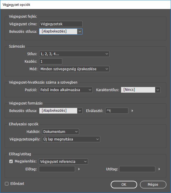Open the Karakterstílus dropdown arrow
The image size is (171, 193).
click(158, 90)
